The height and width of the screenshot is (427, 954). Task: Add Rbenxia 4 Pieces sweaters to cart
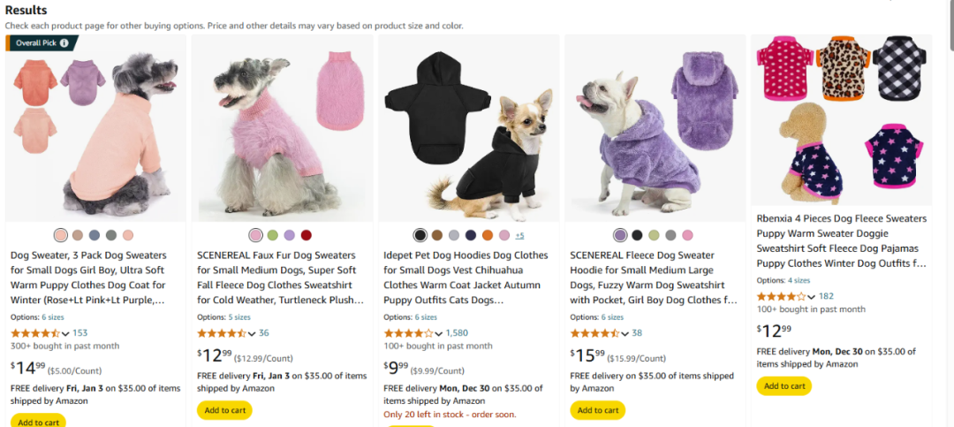click(x=784, y=385)
